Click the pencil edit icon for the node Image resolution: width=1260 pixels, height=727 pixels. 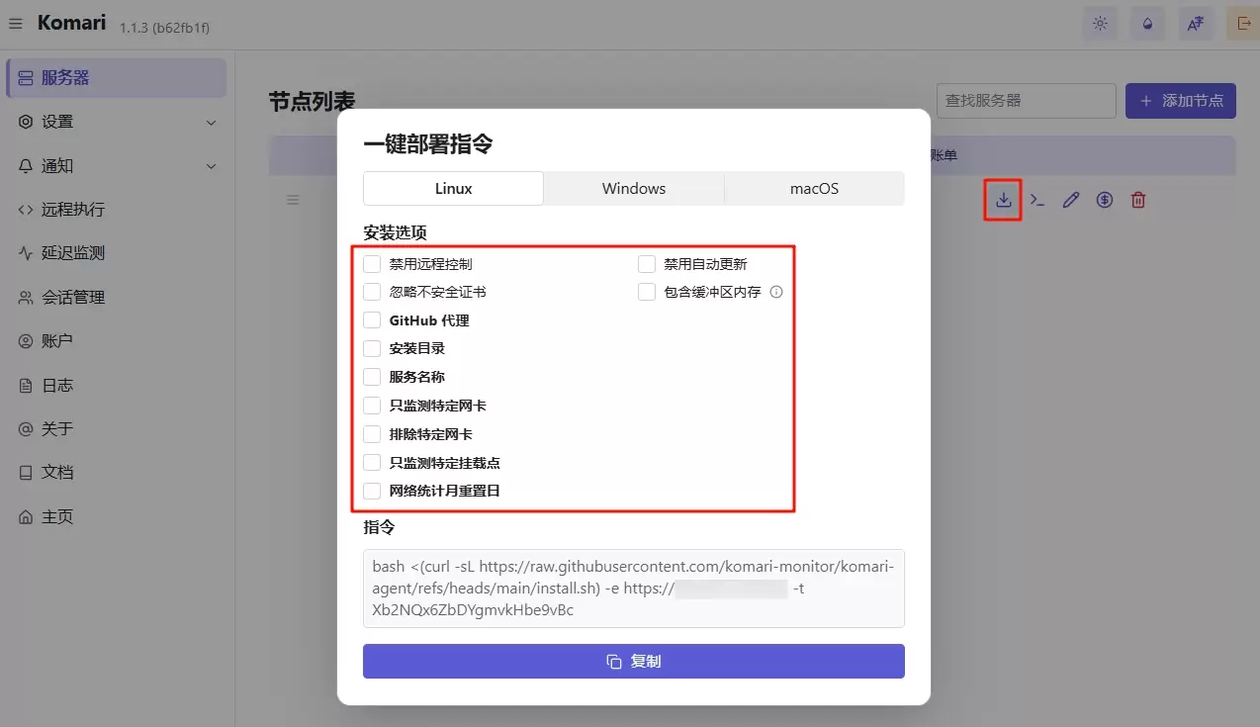coord(1070,200)
